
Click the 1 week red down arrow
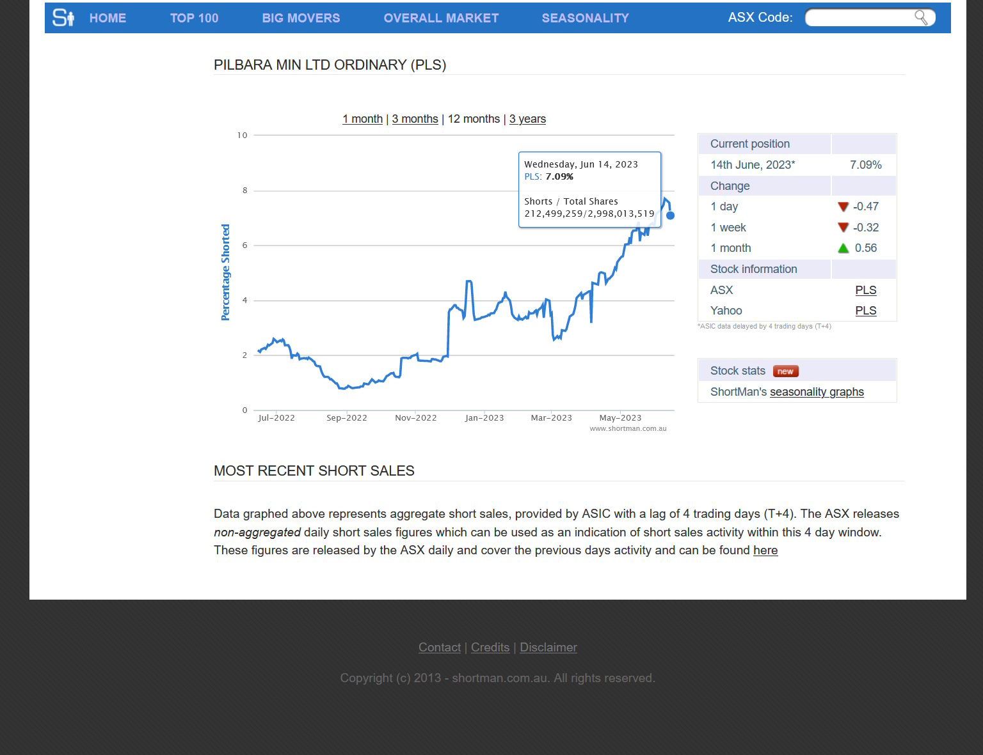click(843, 228)
